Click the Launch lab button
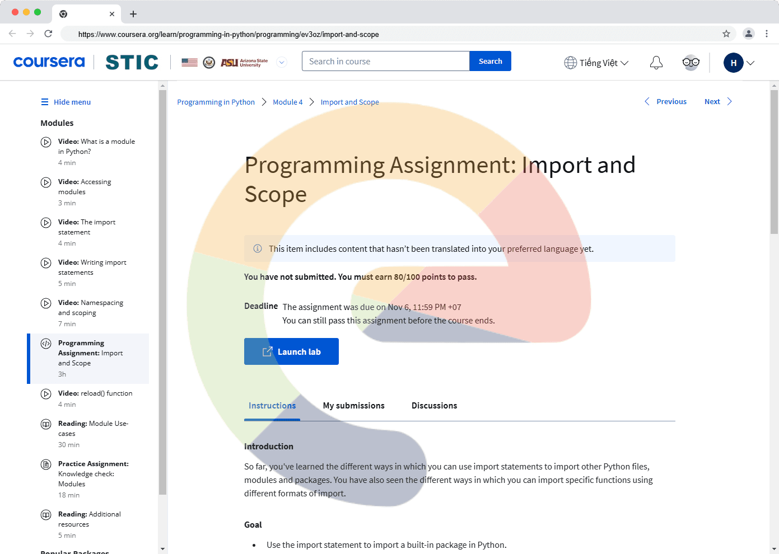This screenshot has width=779, height=554. [x=291, y=351]
